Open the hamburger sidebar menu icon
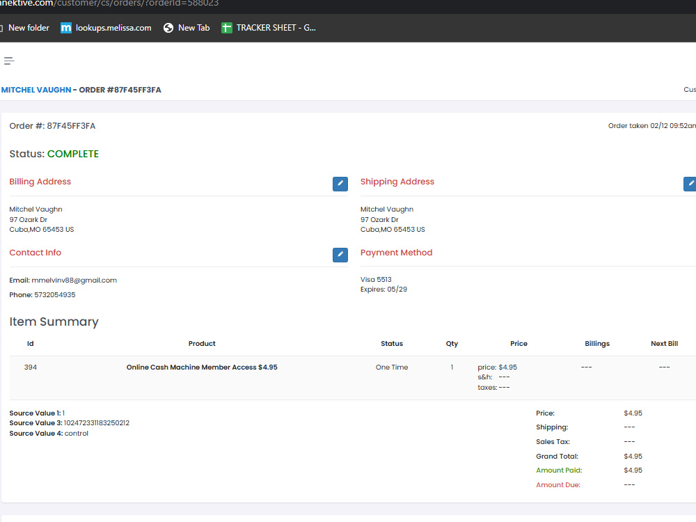This screenshot has width=696, height=522. [9, 61]
